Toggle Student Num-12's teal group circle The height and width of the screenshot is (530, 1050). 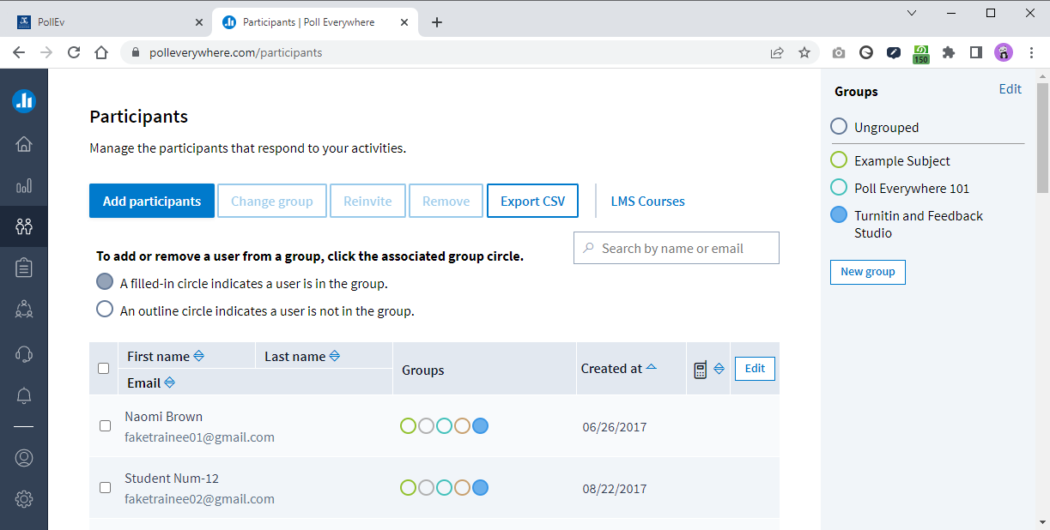click(444, 487)
